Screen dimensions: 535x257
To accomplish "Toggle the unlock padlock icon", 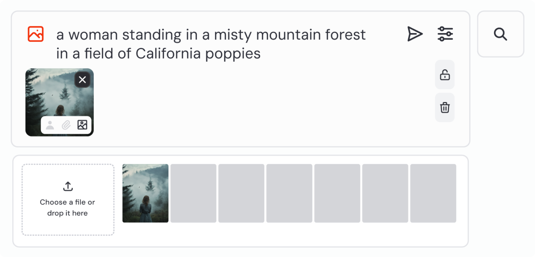I will click(445, 75).
